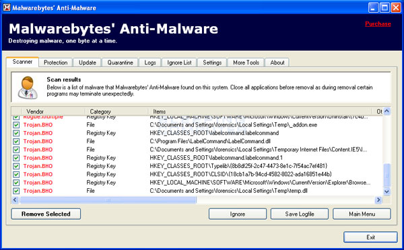Image resolution: width=404 pixels, height=250 pixels.
Task: Click the results list scroll up arrow
Action: click(386, 111)
